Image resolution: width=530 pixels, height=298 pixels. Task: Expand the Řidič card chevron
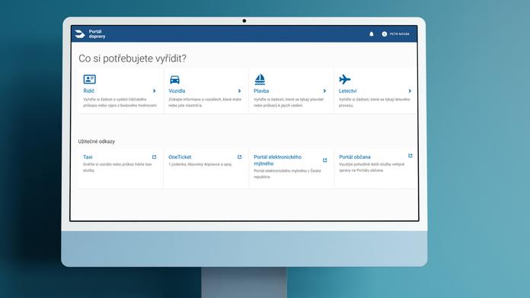(x=154, y=90)
